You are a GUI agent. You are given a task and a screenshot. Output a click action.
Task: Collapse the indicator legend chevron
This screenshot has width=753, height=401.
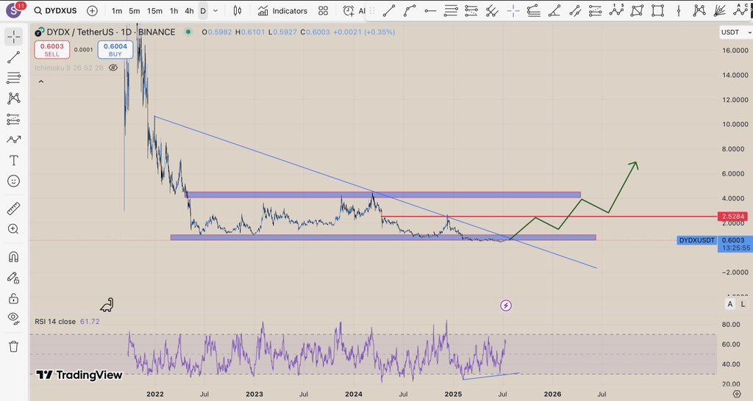click(x=40, y=82)
